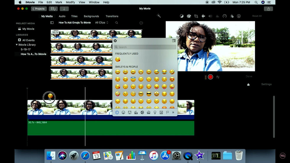This screenshot has width=290, height=163.
Task: Pick the frequently used kissing-heart emoji
Action: [118, 59]
